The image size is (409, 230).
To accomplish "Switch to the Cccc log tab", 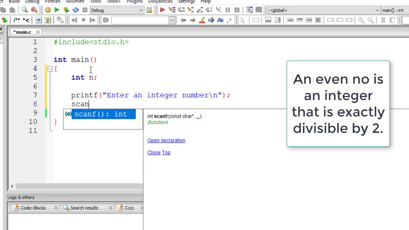I will (x=129, y=208).
